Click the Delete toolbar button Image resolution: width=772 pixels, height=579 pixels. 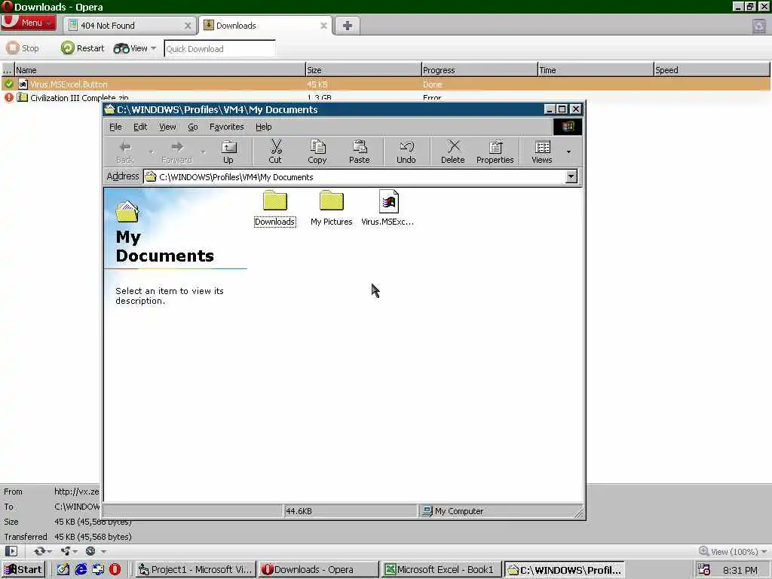pos(453,152)
